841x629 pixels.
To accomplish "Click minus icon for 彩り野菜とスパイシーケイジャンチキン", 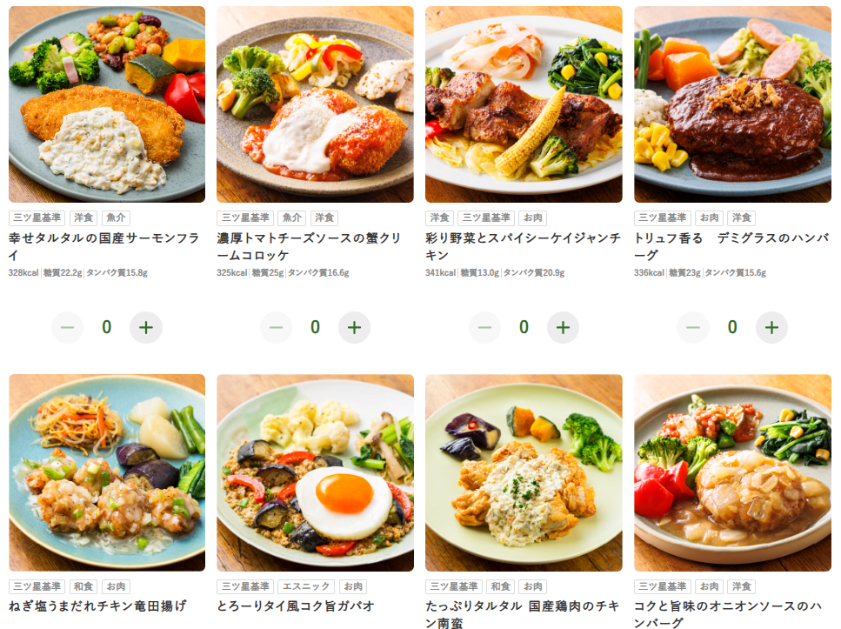I will [485, 327].
